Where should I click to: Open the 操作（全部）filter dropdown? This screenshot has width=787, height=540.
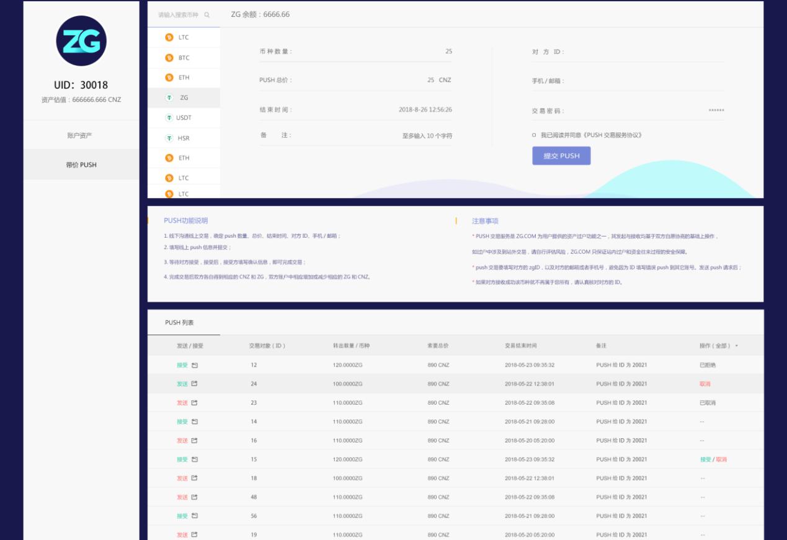pyautogui.click(x=719, y=346)
